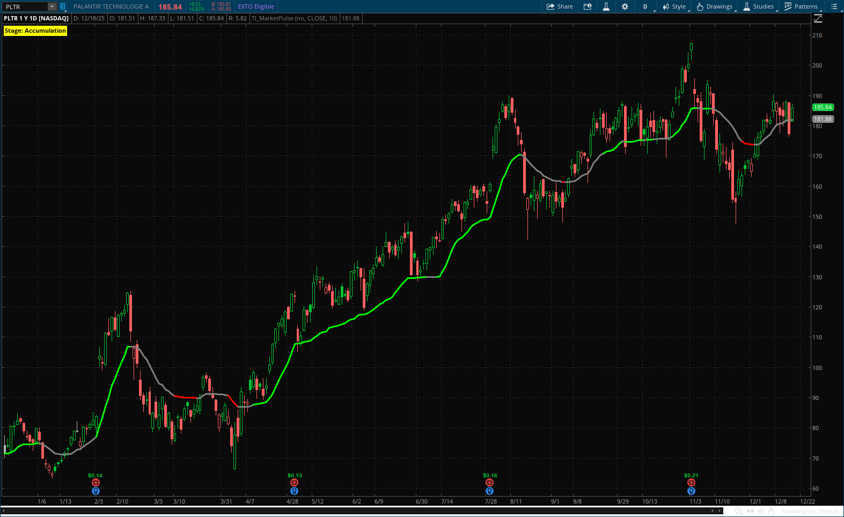
Task: Open the Studies menu button
Action: [758, 6]
